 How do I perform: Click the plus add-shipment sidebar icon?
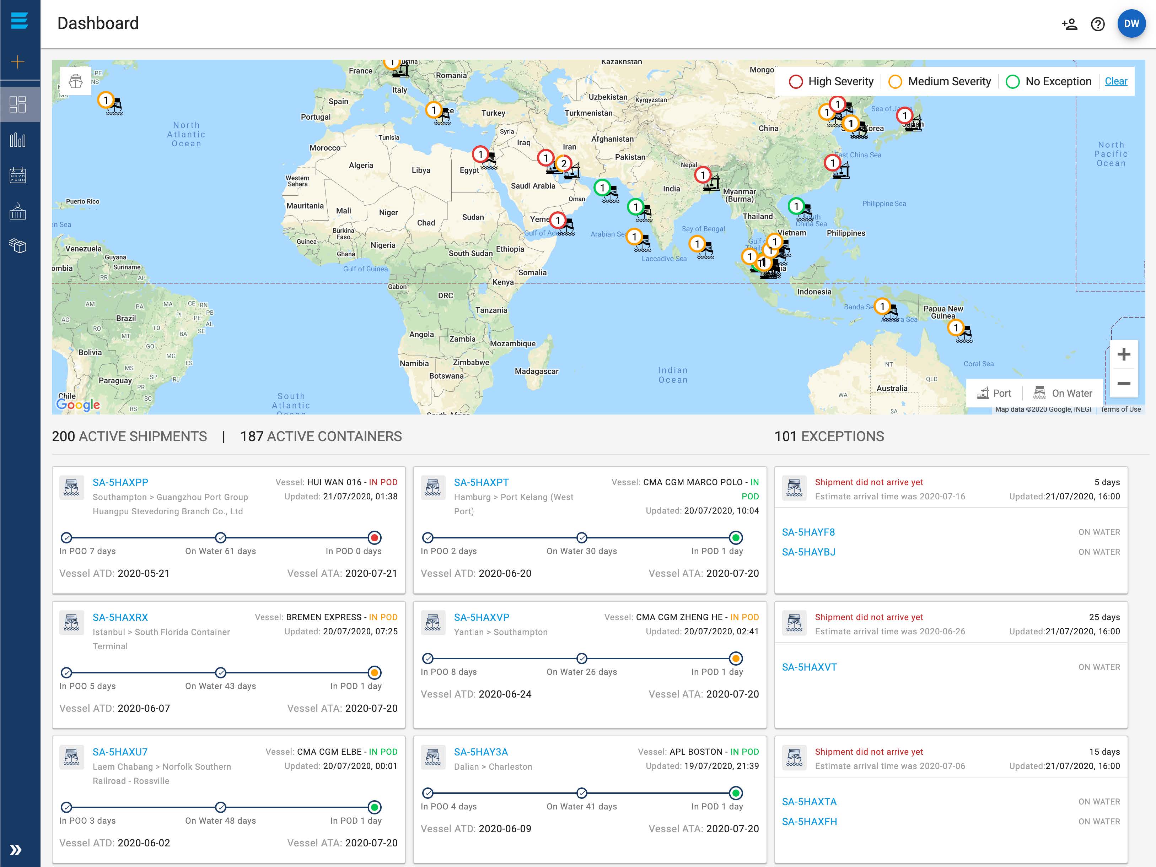18,62
